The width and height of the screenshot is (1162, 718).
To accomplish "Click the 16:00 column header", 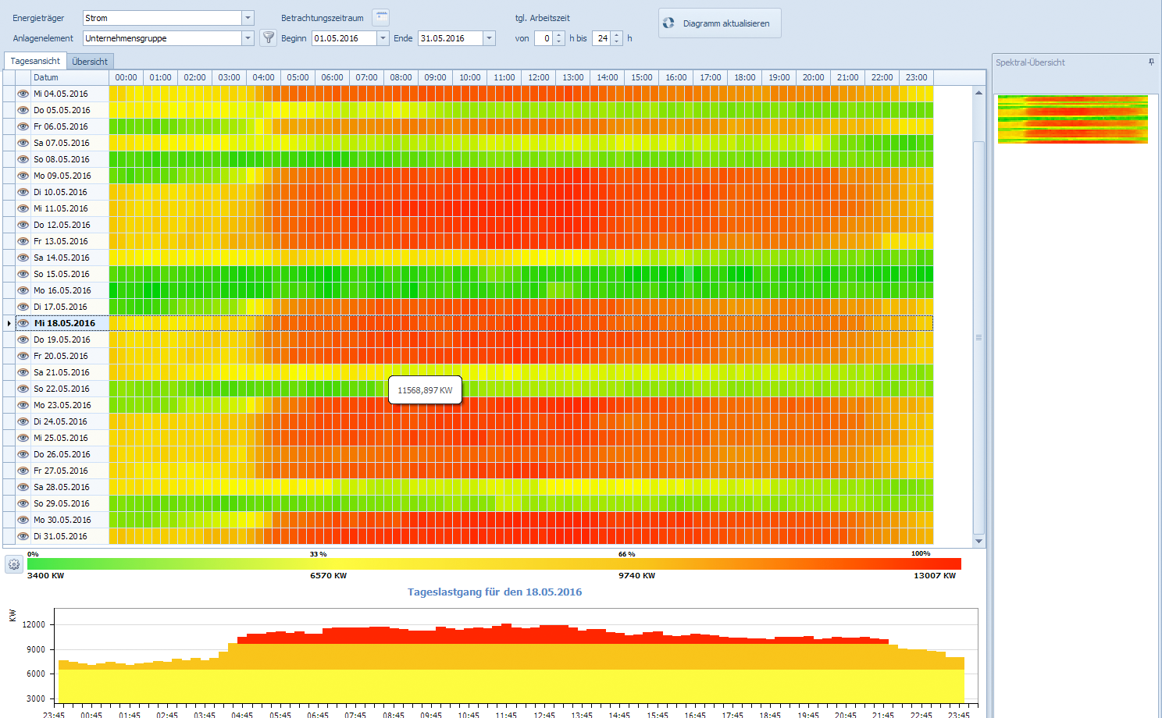I will coord(675,77).
